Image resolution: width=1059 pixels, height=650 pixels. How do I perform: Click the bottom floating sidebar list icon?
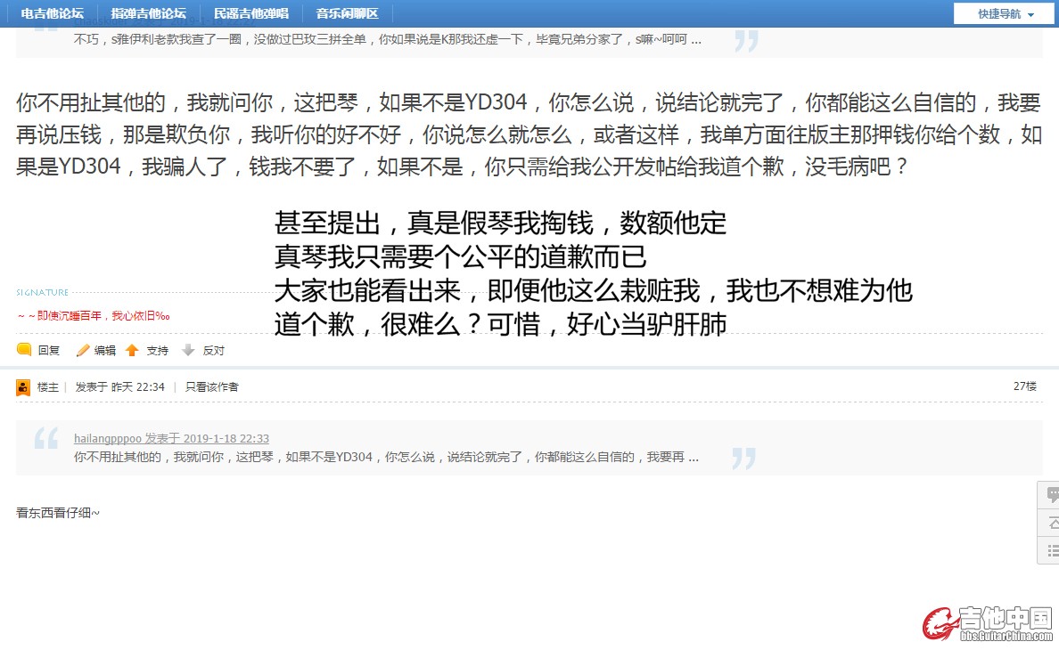(1052, 550)
